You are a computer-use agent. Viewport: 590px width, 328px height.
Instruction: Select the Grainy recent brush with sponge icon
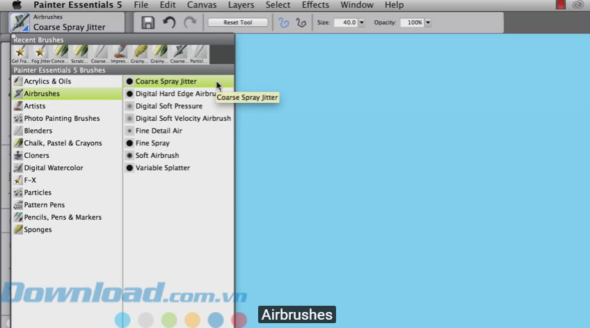pos(139,54)
